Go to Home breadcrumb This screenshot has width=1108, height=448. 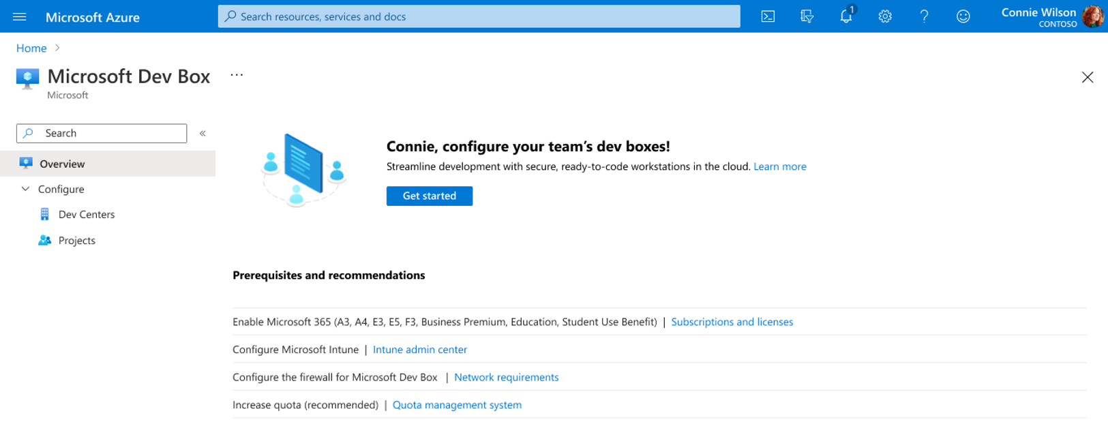31,48
